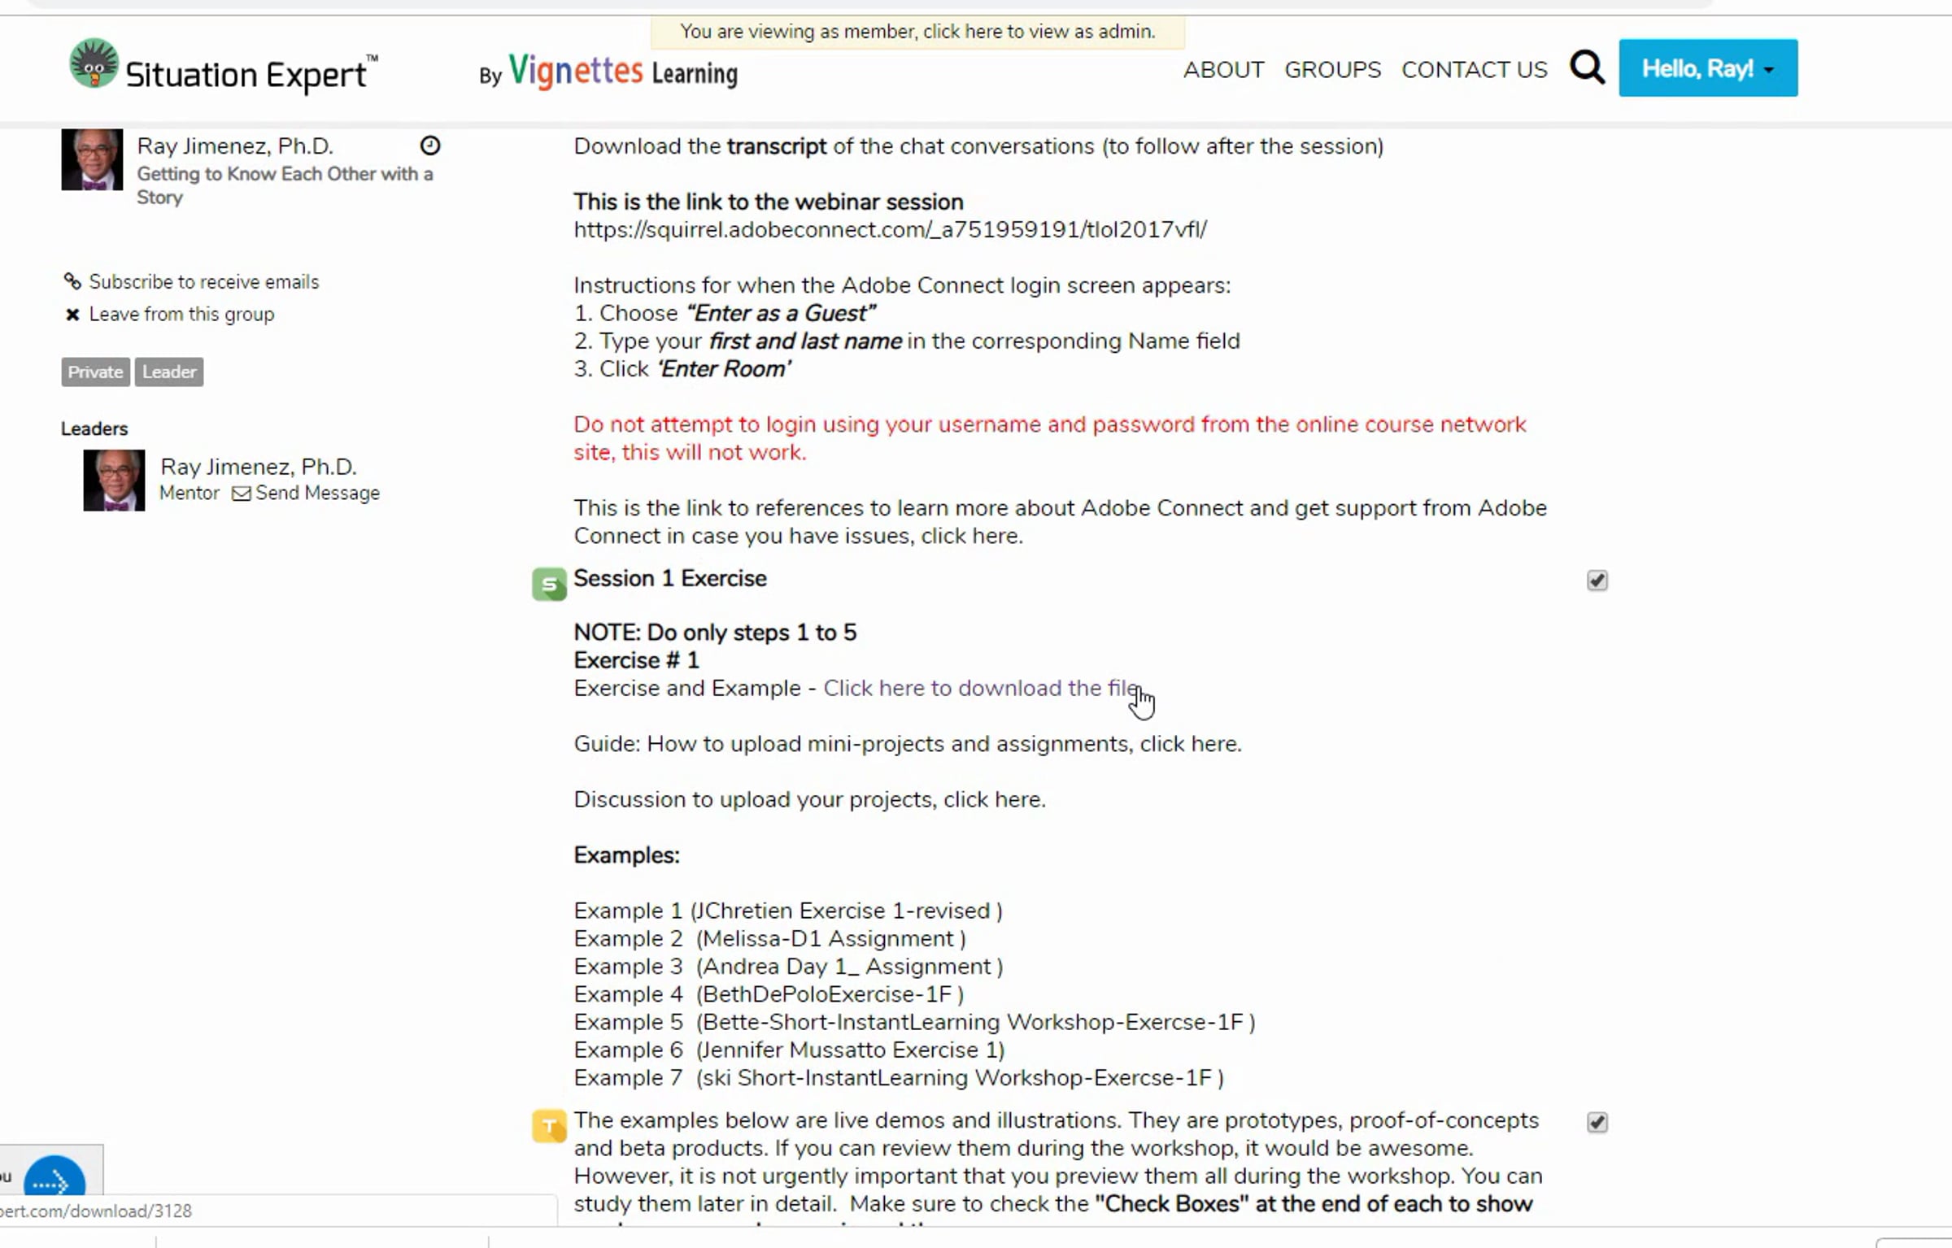The width and height of the screenshot is (1952, 1248).
Task: Open the Adobe Connect webinar session URL
Action: pyautogui.click(x=890, y=230)
